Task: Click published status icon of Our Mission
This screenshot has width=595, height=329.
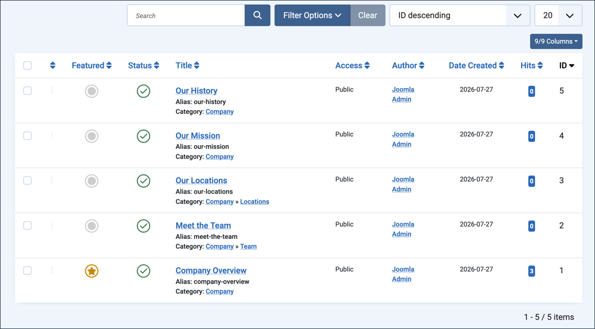Action: click(143, 136)
